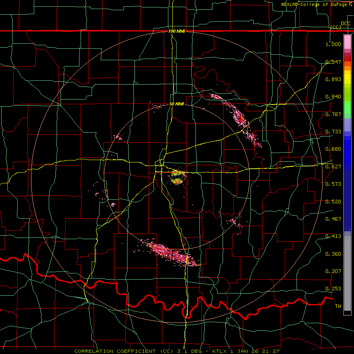This screenshot has height=354, width=354.
Task: Click the 0.253 legend value
Action: (x=333, y=289)
